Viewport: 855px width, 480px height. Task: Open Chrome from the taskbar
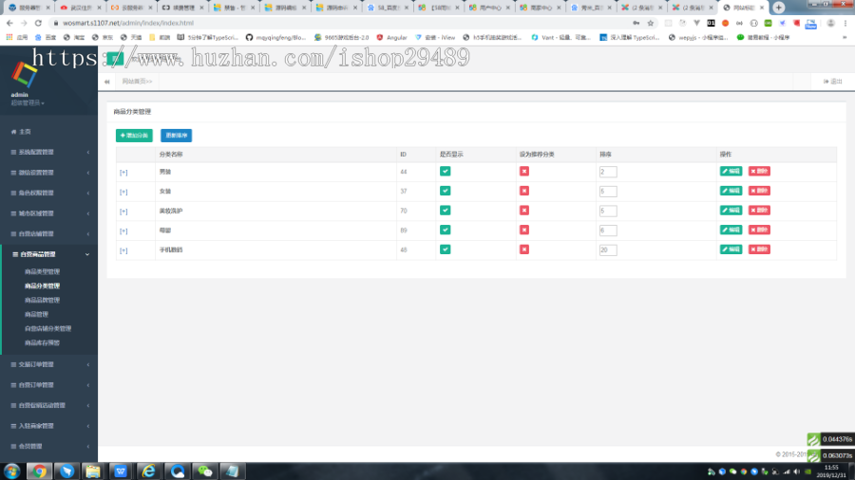click(39, 471)
